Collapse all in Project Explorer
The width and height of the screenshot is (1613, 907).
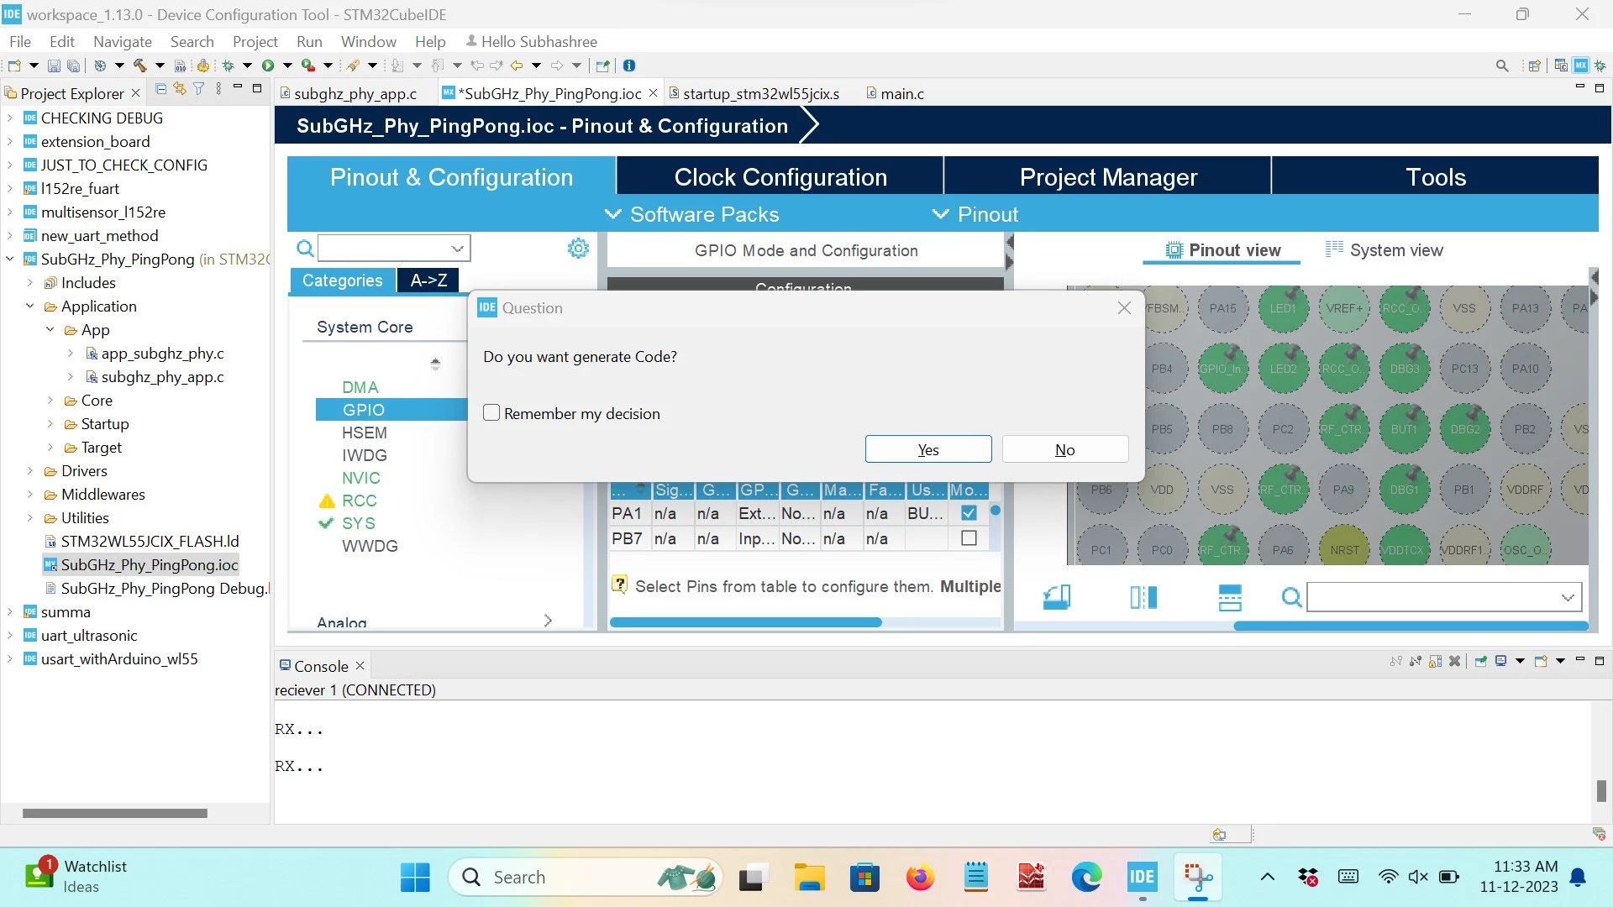point(160,88)
